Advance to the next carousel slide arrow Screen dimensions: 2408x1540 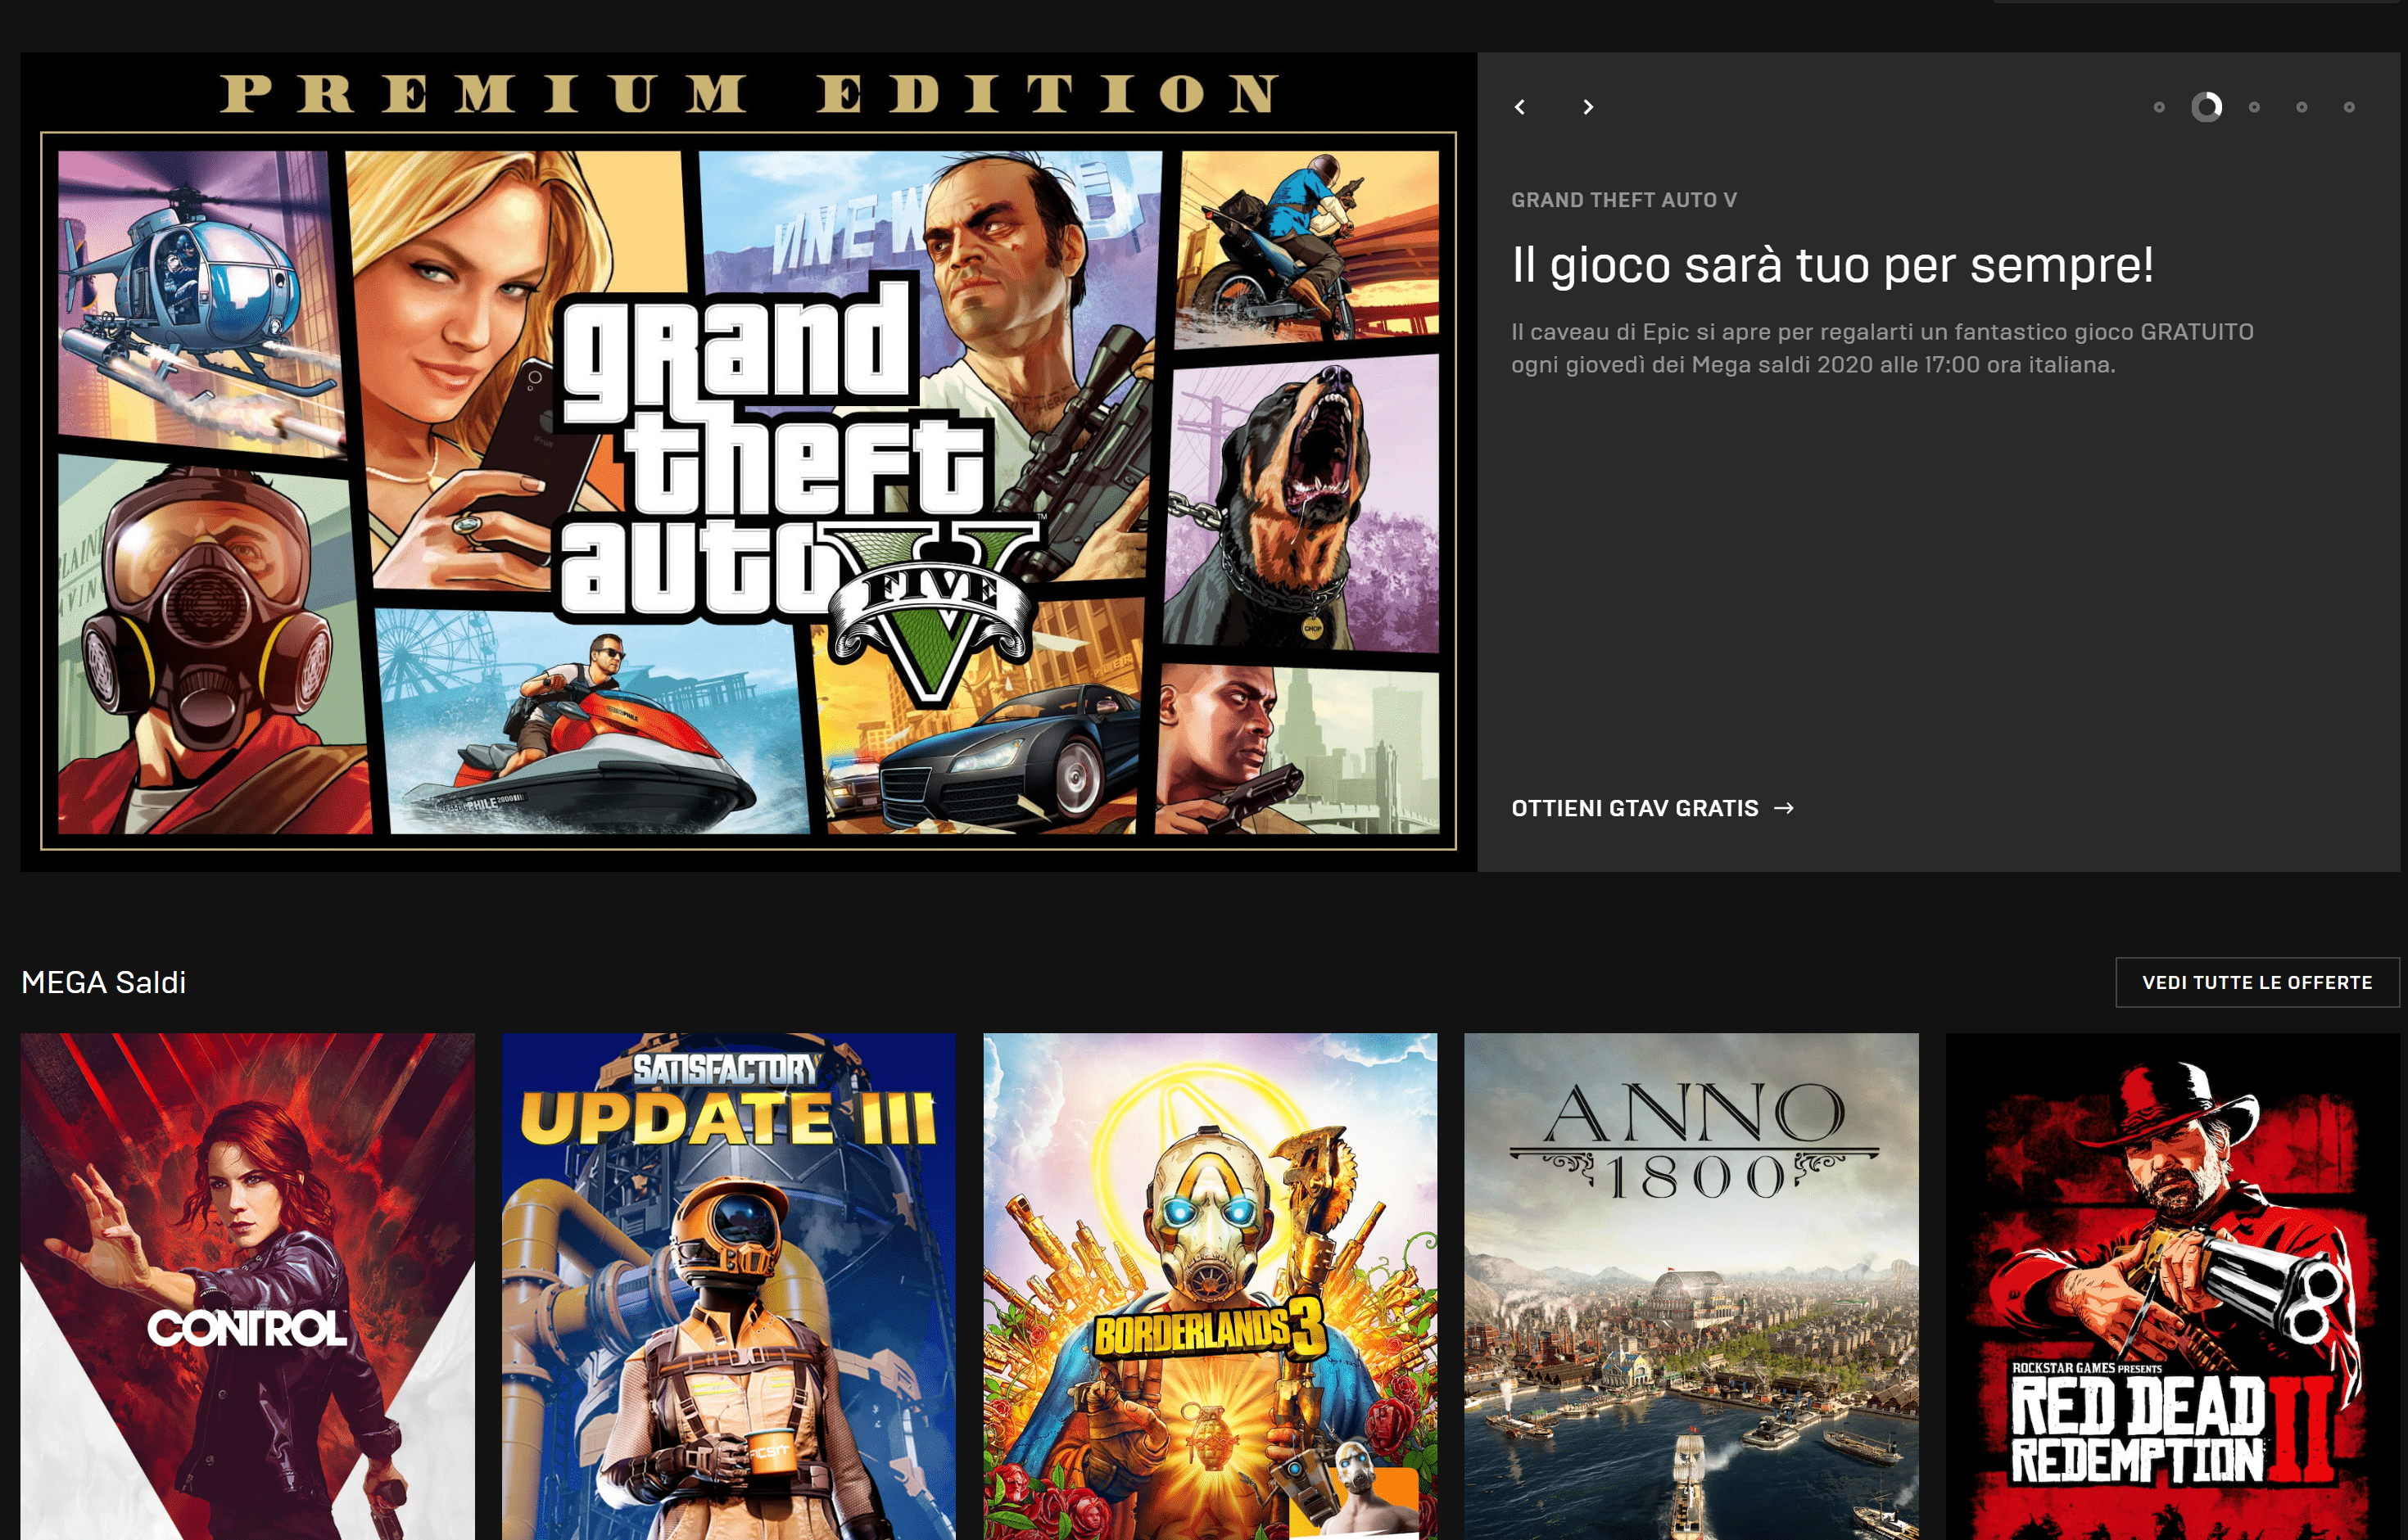(x=1587, y=107)
